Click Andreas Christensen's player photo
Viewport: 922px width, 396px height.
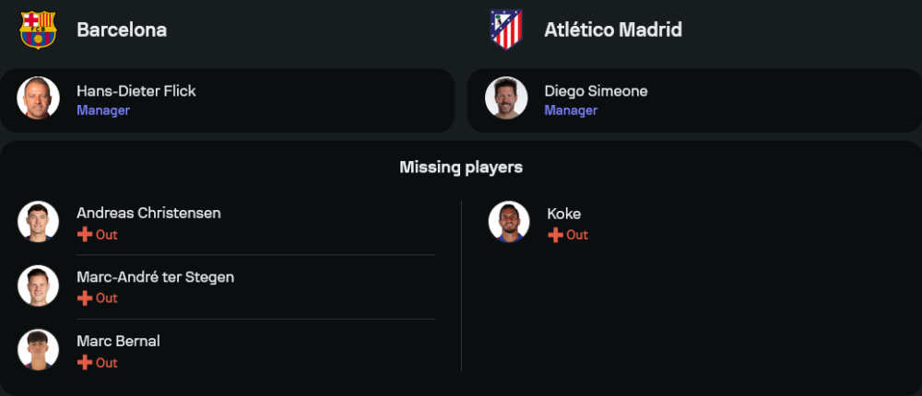pos(38,222)
